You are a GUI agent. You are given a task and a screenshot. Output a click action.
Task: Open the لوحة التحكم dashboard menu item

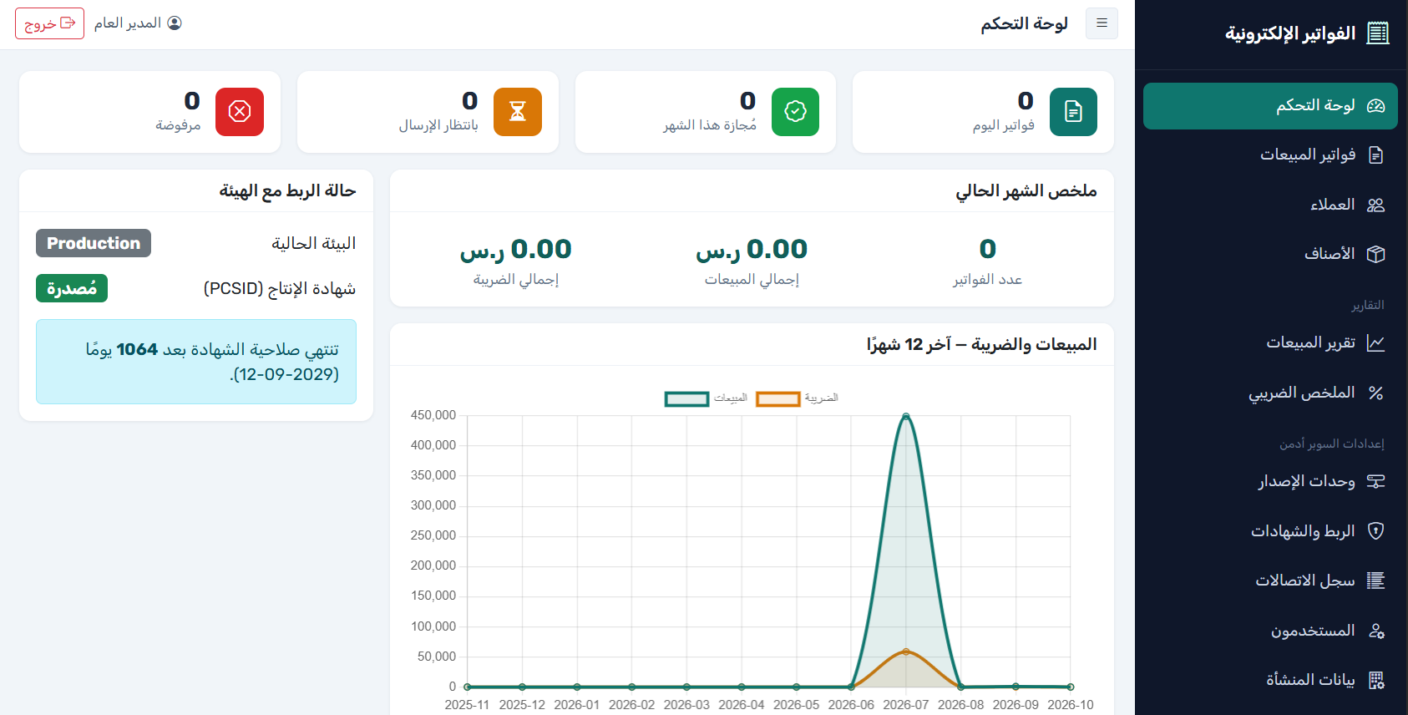pos(1270,106)
